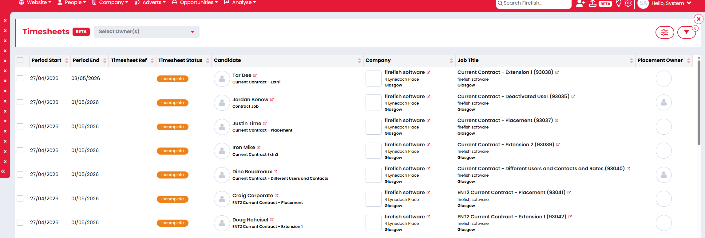Open Tar Dee external link icon
705x238 pixels.
coord(255,75)
